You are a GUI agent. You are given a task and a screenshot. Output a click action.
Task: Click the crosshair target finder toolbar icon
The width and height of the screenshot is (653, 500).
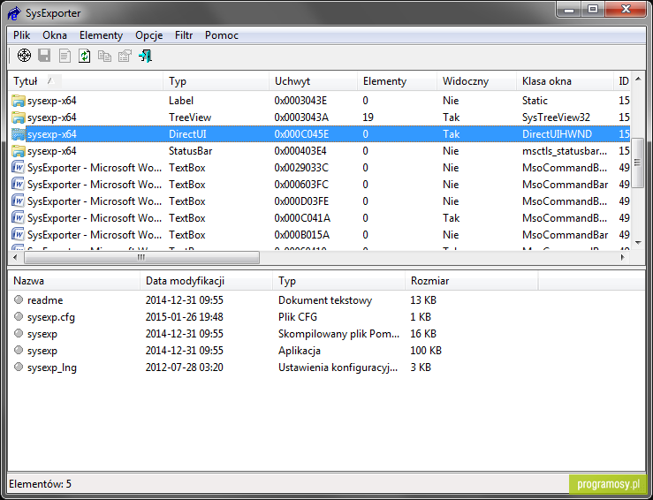(24, 56)
